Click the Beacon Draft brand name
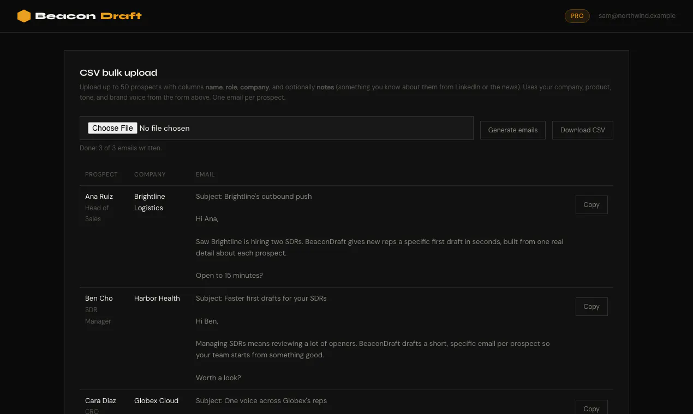 [88, 16]
